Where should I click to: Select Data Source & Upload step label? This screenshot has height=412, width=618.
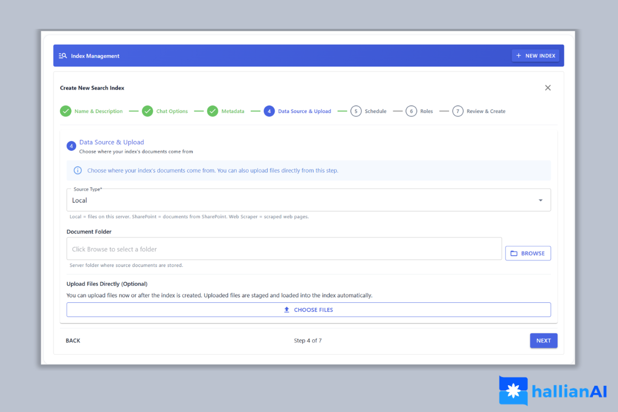(304, 111)
